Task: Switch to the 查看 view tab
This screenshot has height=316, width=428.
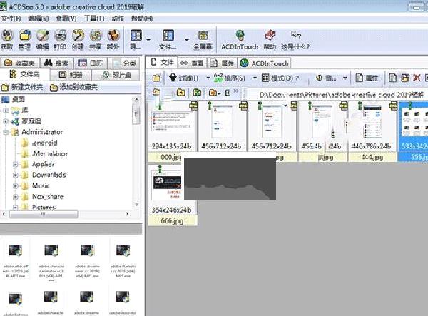Action: tap(192, 63)
